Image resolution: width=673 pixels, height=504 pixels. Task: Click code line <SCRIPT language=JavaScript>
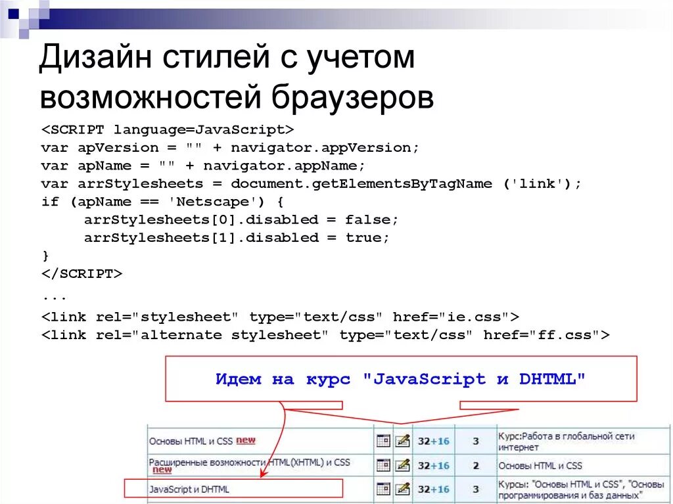[x=168, y=129]
